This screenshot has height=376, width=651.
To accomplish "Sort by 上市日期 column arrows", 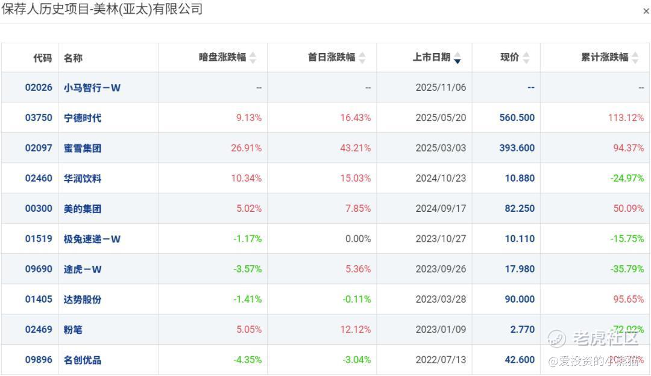I will [457, 58].
